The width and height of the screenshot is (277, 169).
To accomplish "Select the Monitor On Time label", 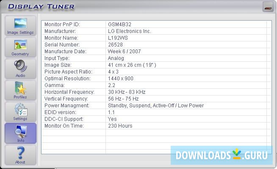I will 64,126.
